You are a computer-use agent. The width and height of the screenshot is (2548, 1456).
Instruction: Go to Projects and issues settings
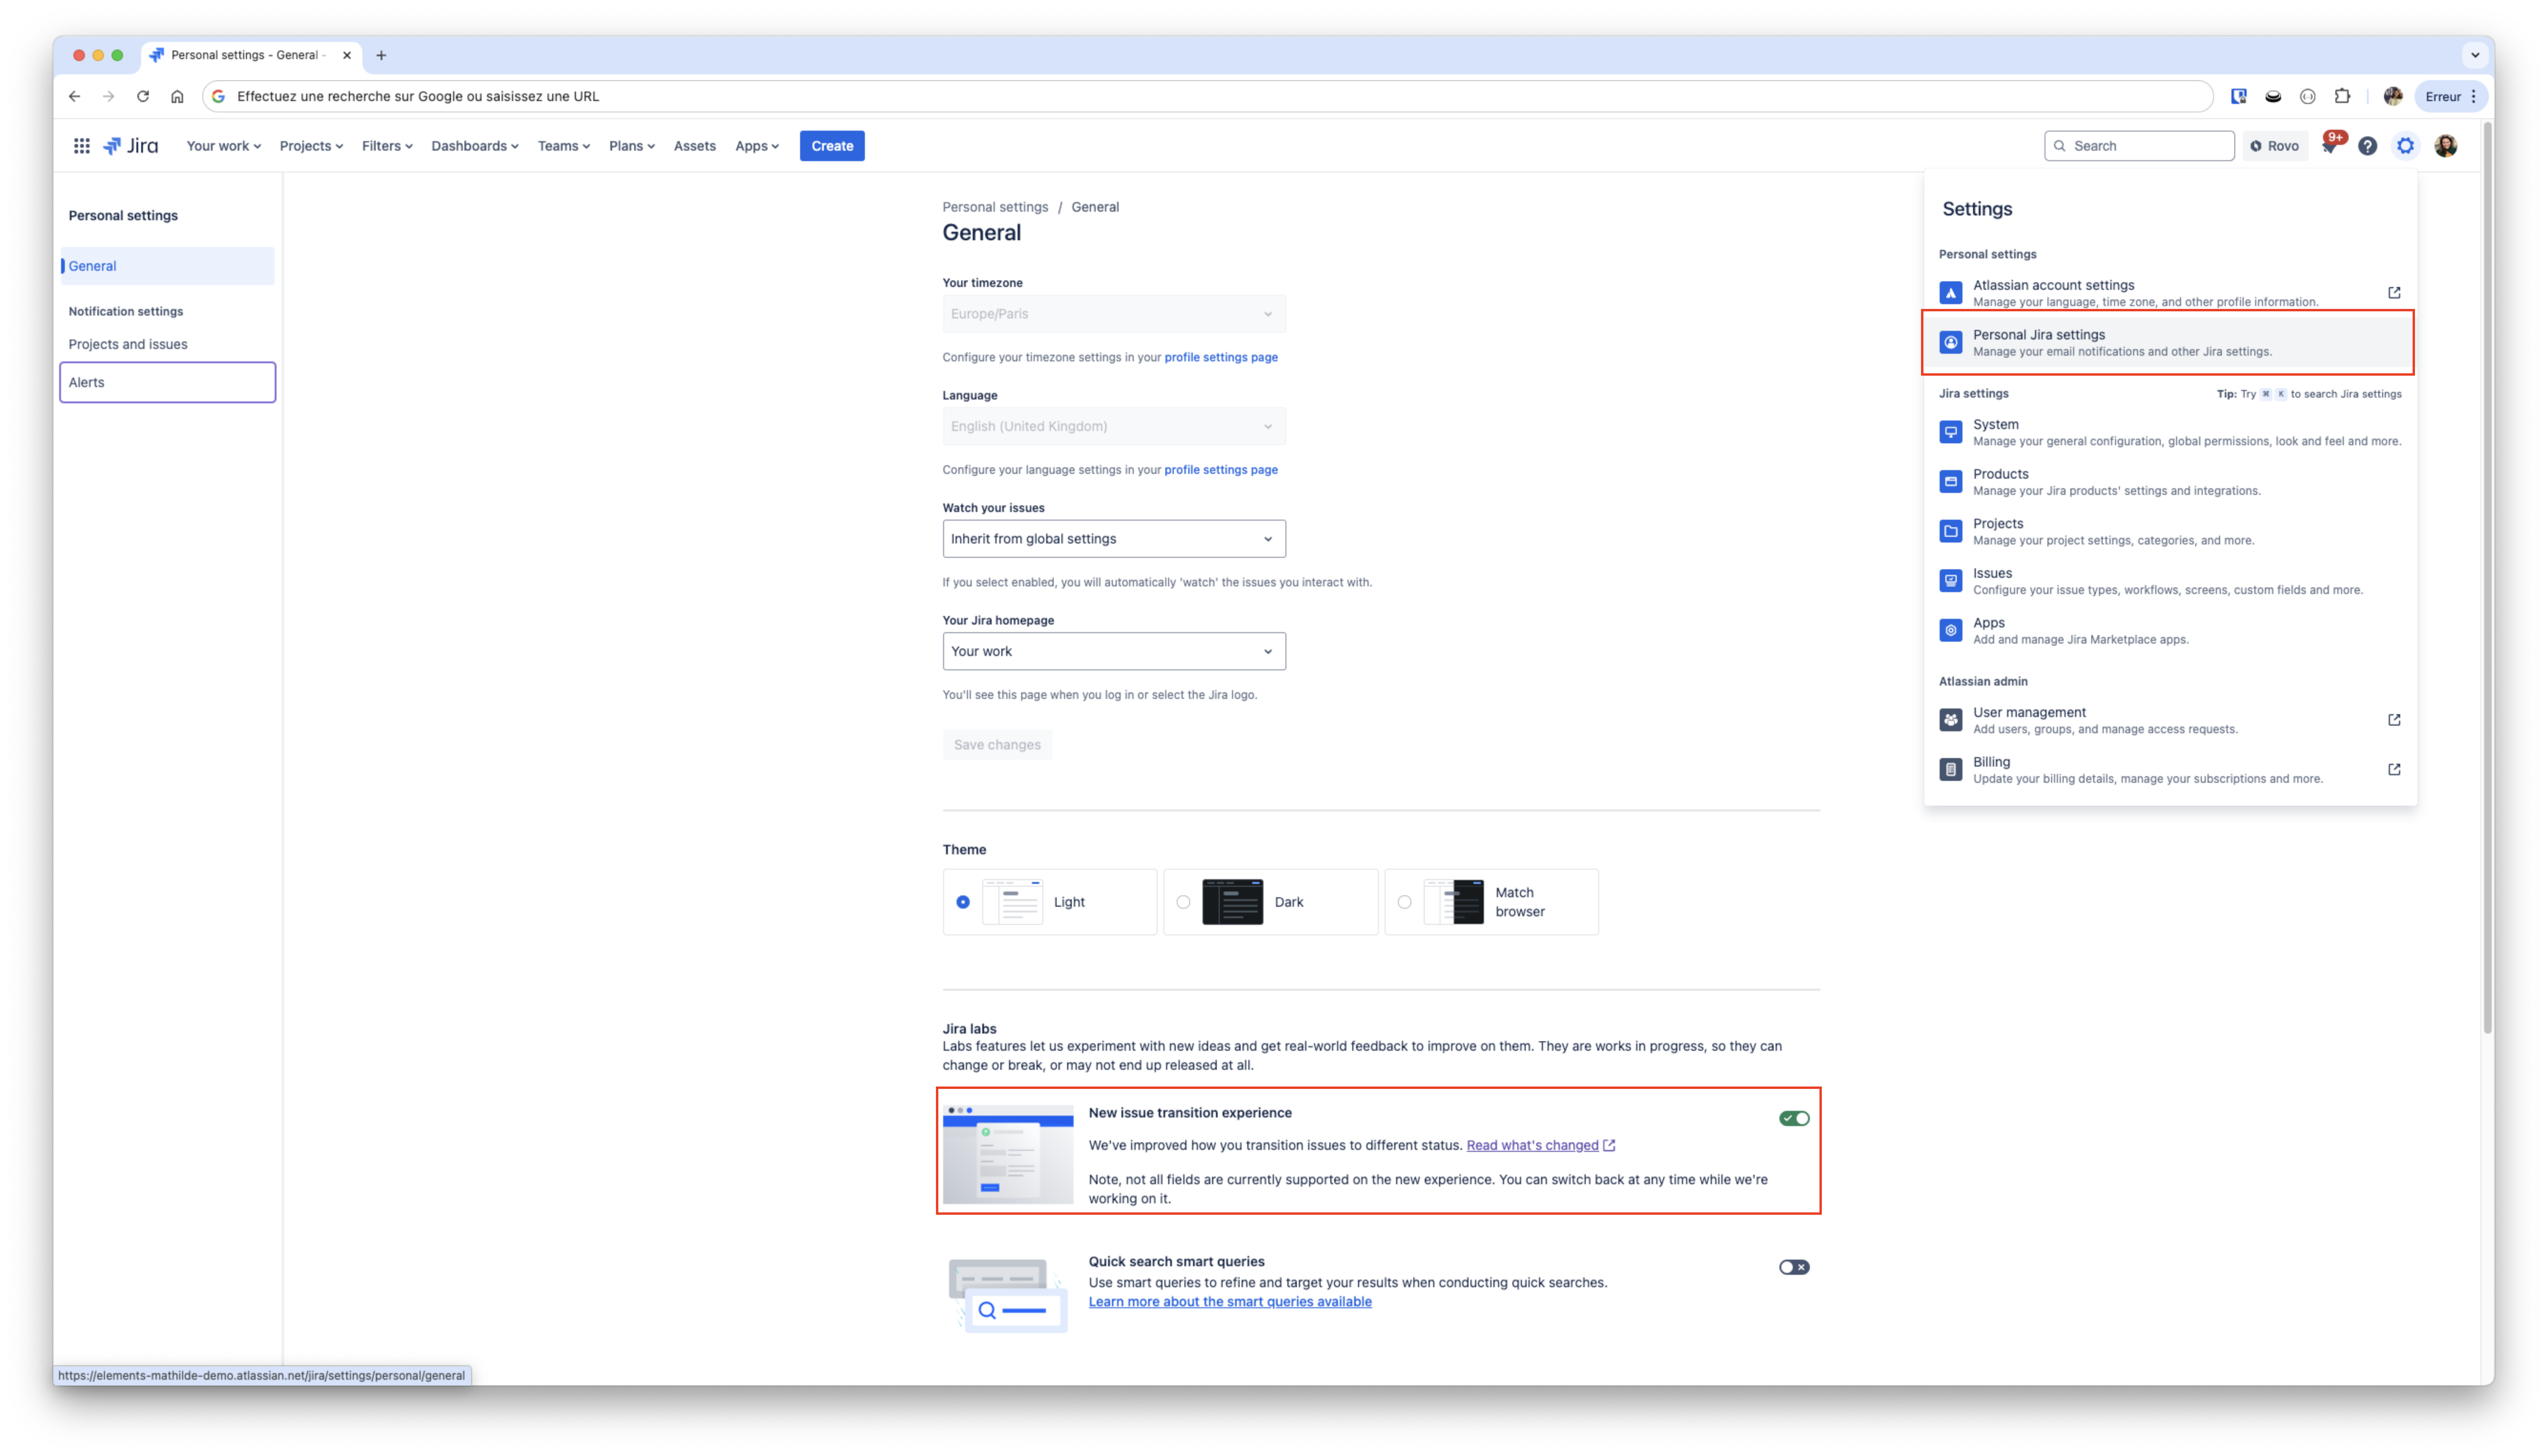(128, 344)
